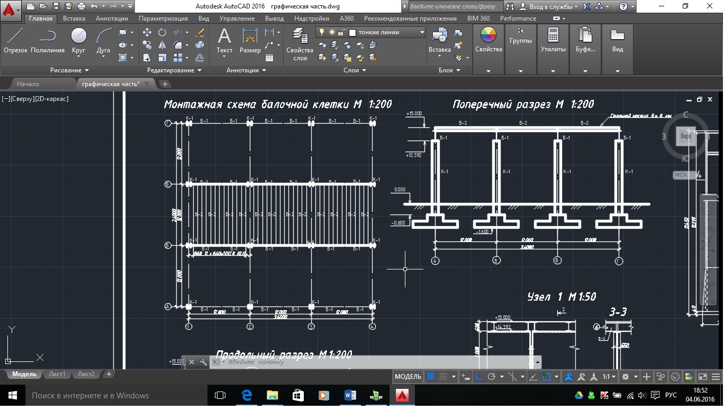724x410 pixels.
Task: Open Свойства слоя layer properties
Action: coord(300,44)
